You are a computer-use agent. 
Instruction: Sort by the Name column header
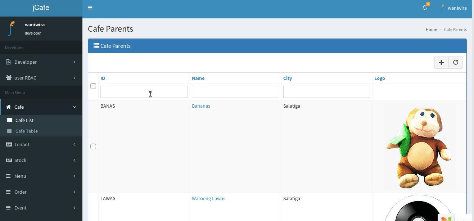click(198, 78)
